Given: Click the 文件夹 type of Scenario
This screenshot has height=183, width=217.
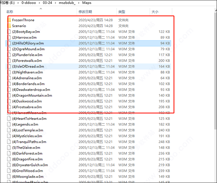Looking at the screenshot, I should 123,26.
